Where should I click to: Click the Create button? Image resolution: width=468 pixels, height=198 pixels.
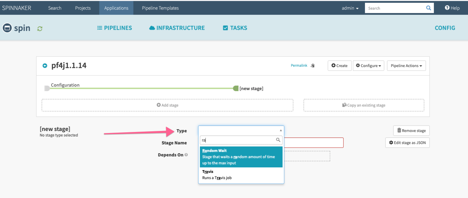coord(339,66)
